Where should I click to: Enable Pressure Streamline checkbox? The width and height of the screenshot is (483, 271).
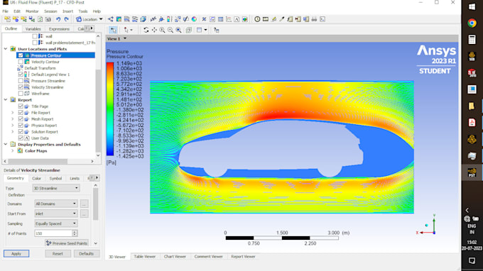tap(21, 81)
